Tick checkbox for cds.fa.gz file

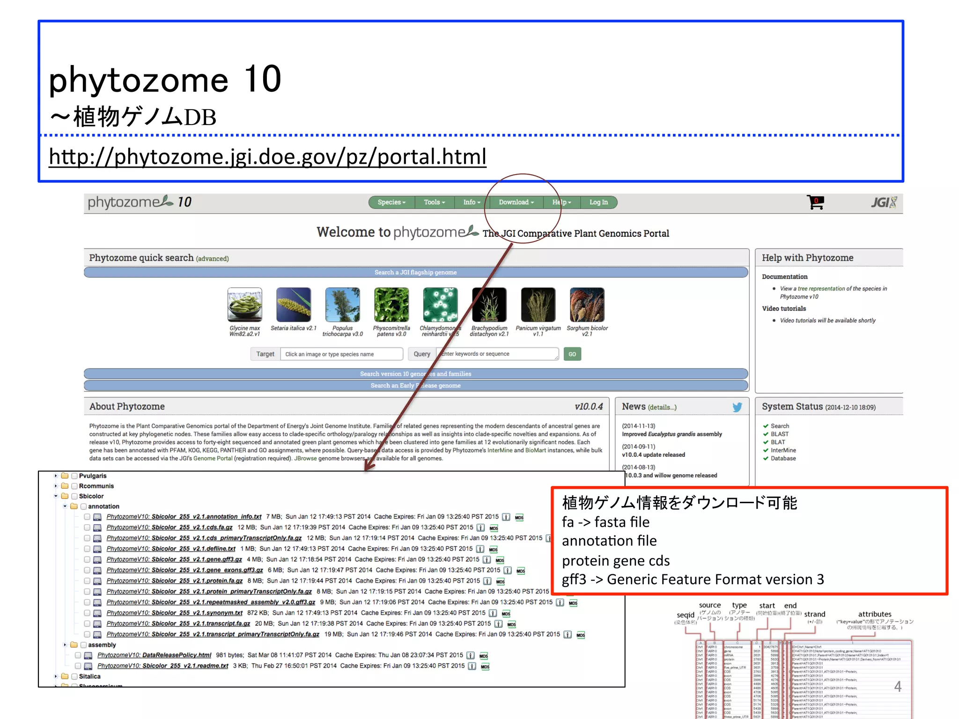[87, 528]
